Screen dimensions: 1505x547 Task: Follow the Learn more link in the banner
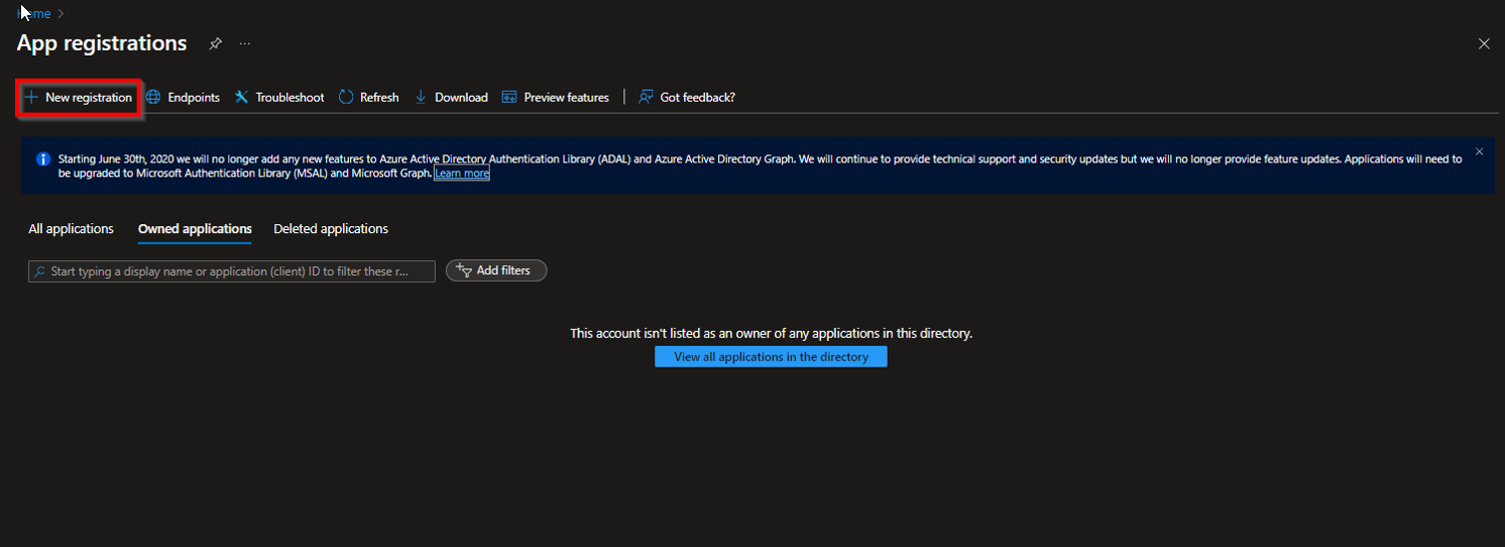pyautogui.click(x=462, y=173)
